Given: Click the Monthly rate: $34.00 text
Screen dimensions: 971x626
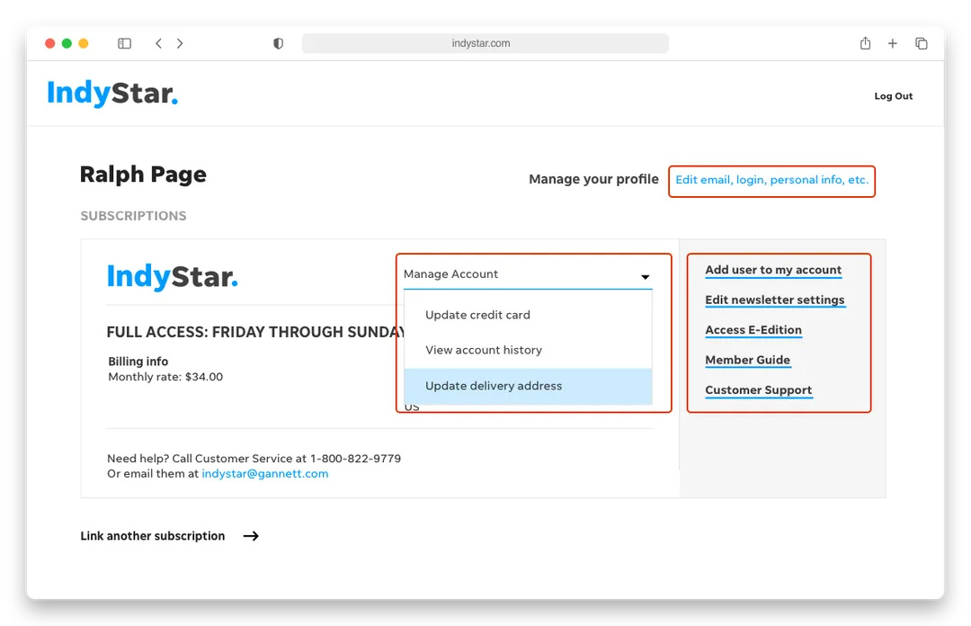Looking at the screenshot, I should [x=165, y=377].
